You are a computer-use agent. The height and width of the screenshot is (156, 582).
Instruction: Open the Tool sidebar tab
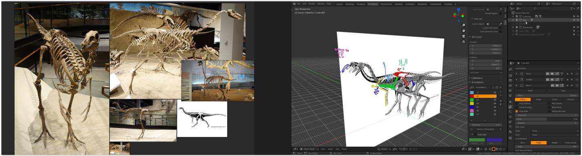[x=505, y=16]
